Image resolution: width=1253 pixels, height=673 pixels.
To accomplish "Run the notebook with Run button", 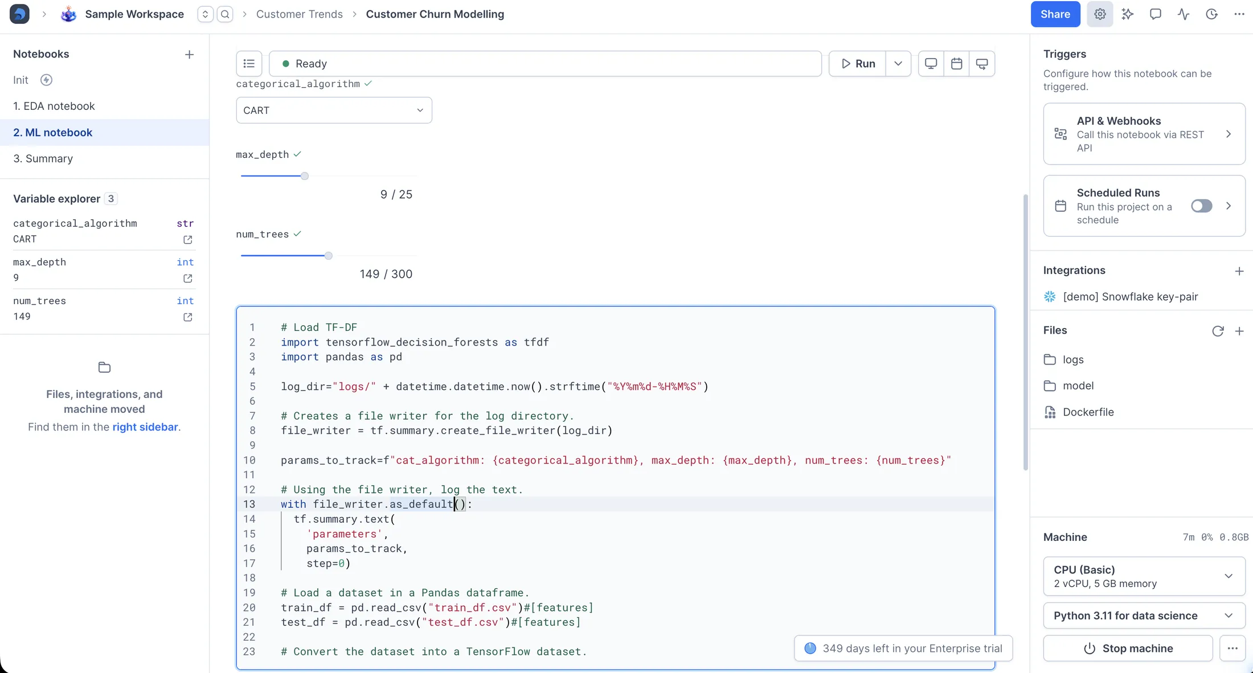I will 858,63.
